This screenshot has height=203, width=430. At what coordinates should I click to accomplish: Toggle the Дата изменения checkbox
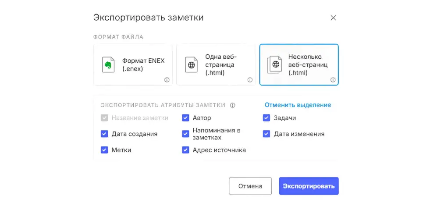(x=267, y=134)
